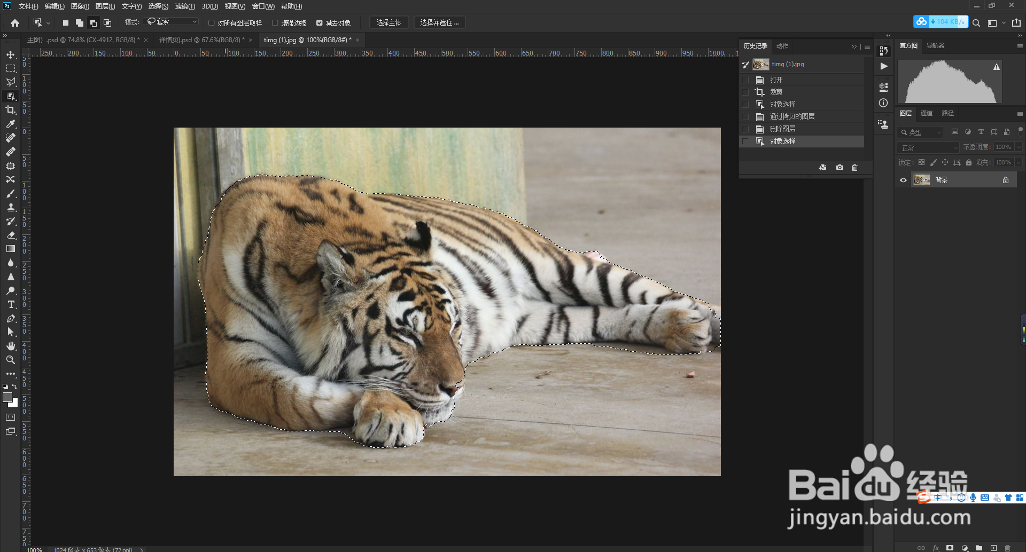Open the 模式 套索 dropdown
1026x552 pixels.
[x=172, y=22]
